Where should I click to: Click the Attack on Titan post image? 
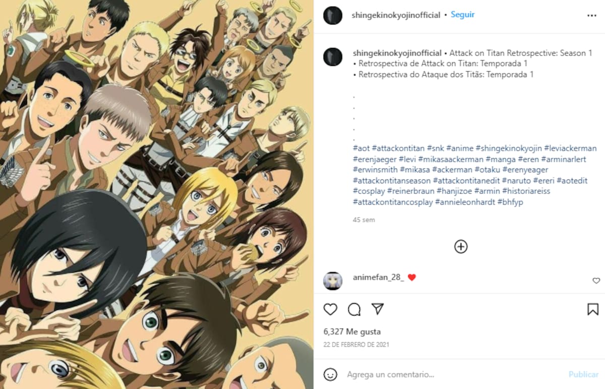coord(156,194)
